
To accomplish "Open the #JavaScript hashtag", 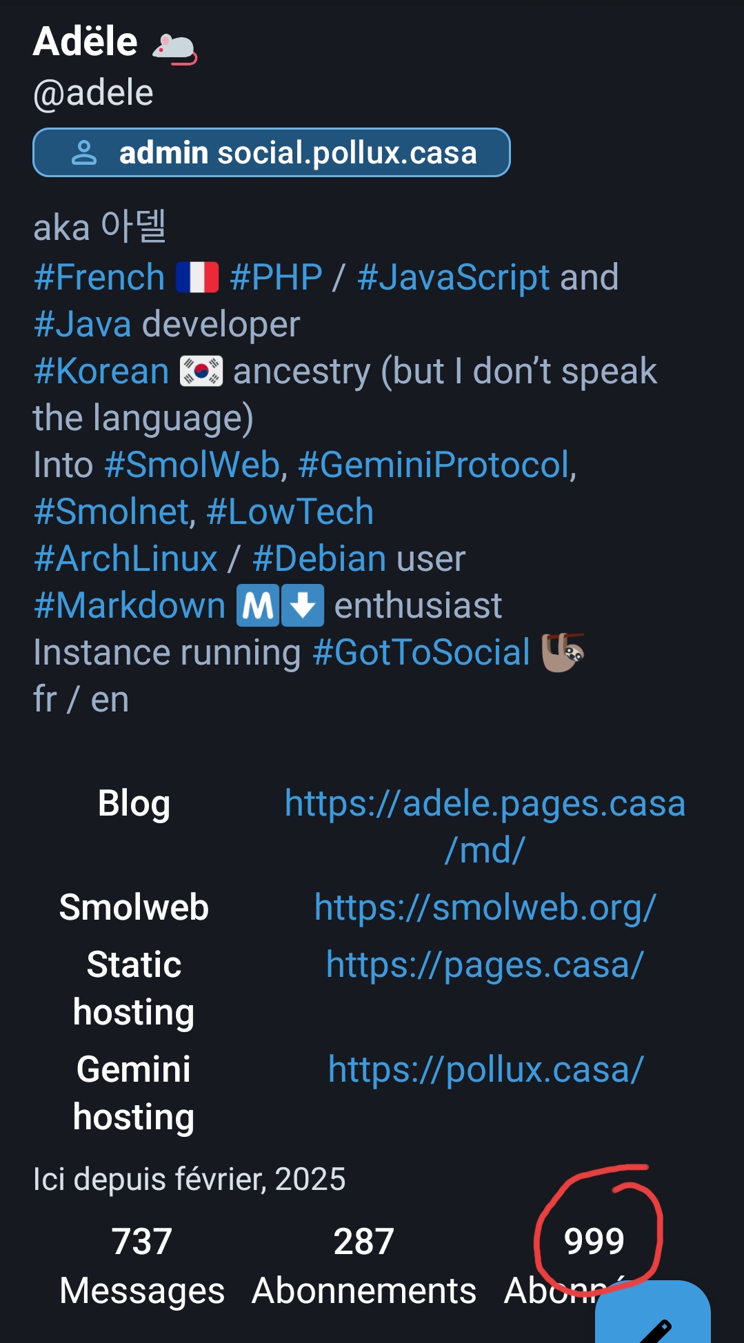I will click(452, 276).
